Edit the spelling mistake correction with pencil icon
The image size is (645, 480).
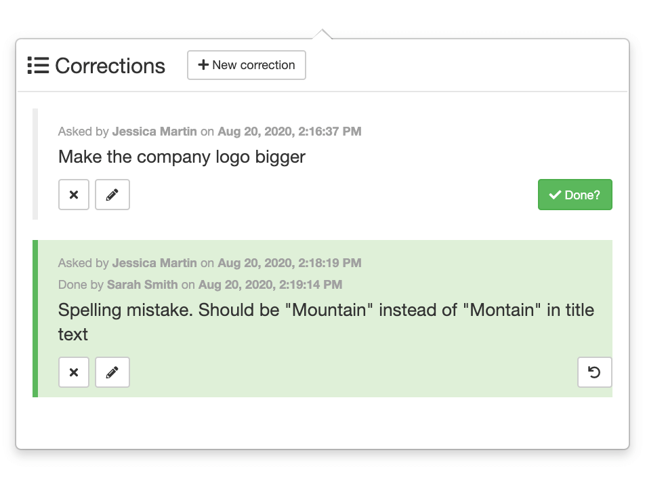tap(112, 372)
